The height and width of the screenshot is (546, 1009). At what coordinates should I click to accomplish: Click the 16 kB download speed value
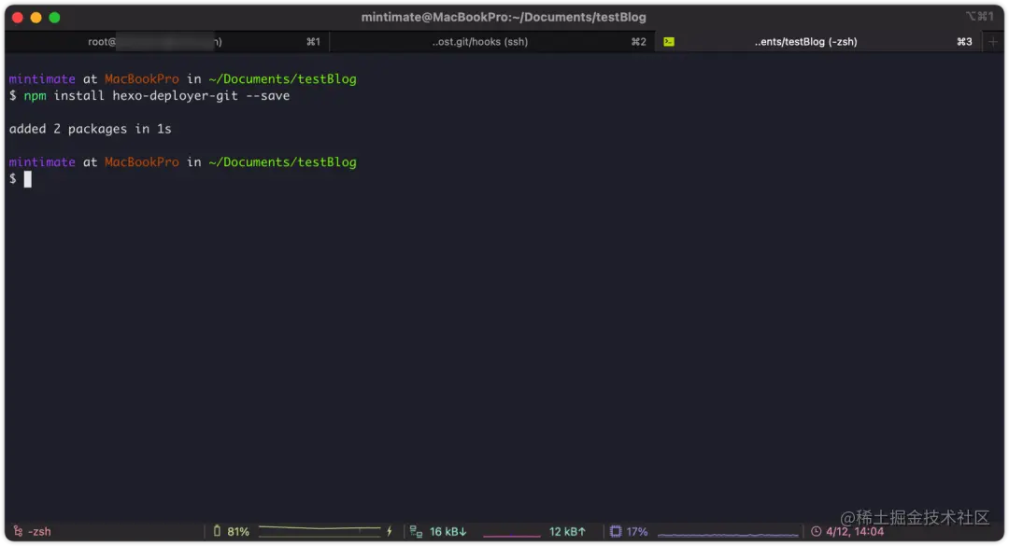pyautogui.click(x=448, y=531)
